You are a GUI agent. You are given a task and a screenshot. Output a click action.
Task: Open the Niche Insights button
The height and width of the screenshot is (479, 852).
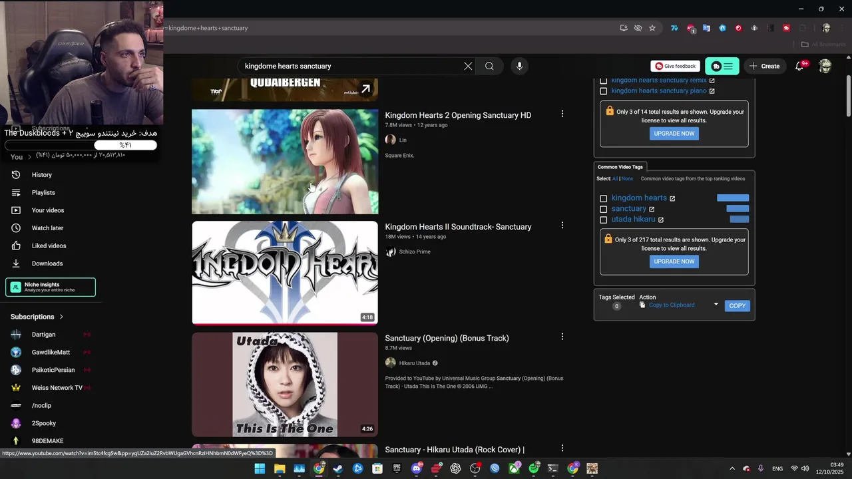tap(51, 287)
